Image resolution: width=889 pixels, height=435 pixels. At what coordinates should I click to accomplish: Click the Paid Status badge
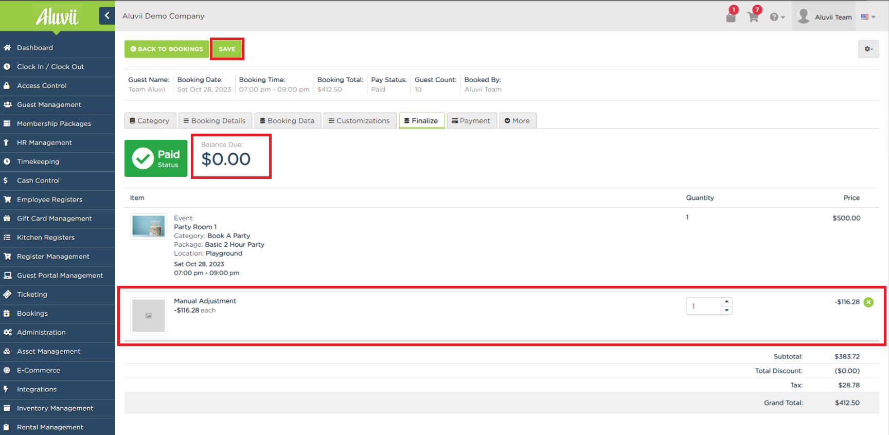[x=156, y=158]
